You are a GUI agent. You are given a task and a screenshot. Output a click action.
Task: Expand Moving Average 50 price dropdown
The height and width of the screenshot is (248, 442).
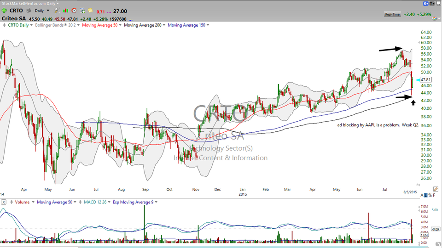120,25
